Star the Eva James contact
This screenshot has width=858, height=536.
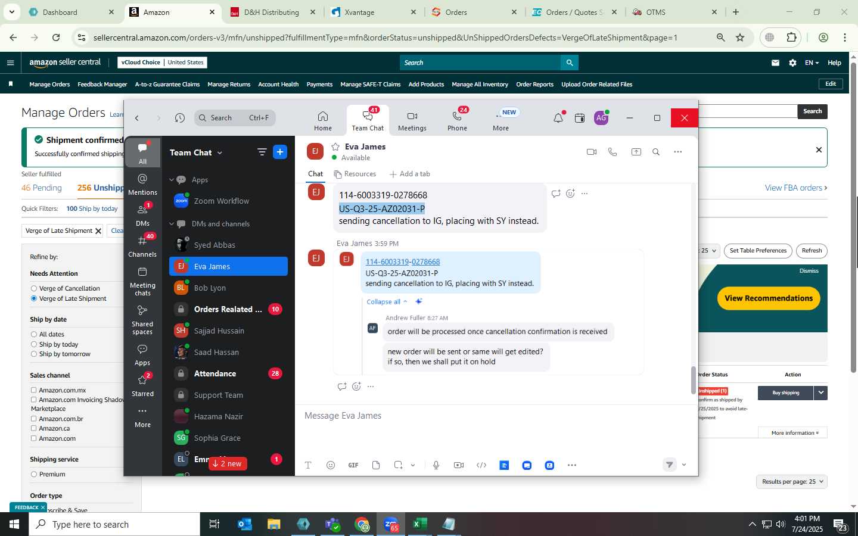coord(335,147)
